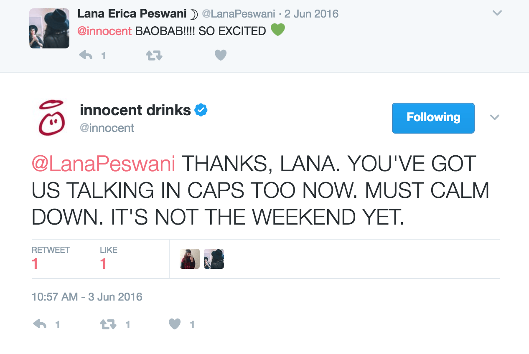Open the @innocent mention in Lana's tweet

click(104, 31)
